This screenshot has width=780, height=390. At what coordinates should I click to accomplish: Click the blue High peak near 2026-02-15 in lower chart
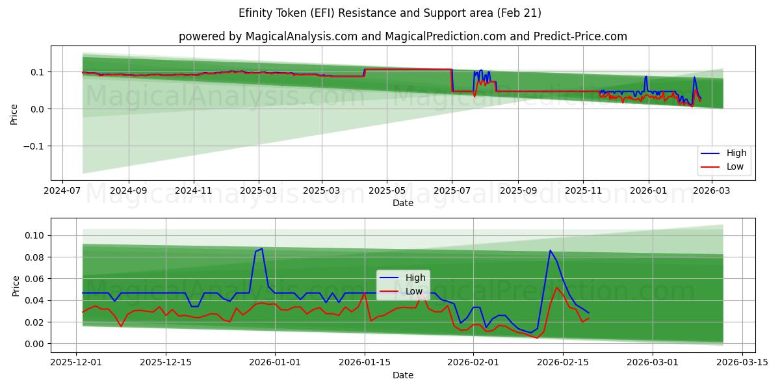pos(550,250)
